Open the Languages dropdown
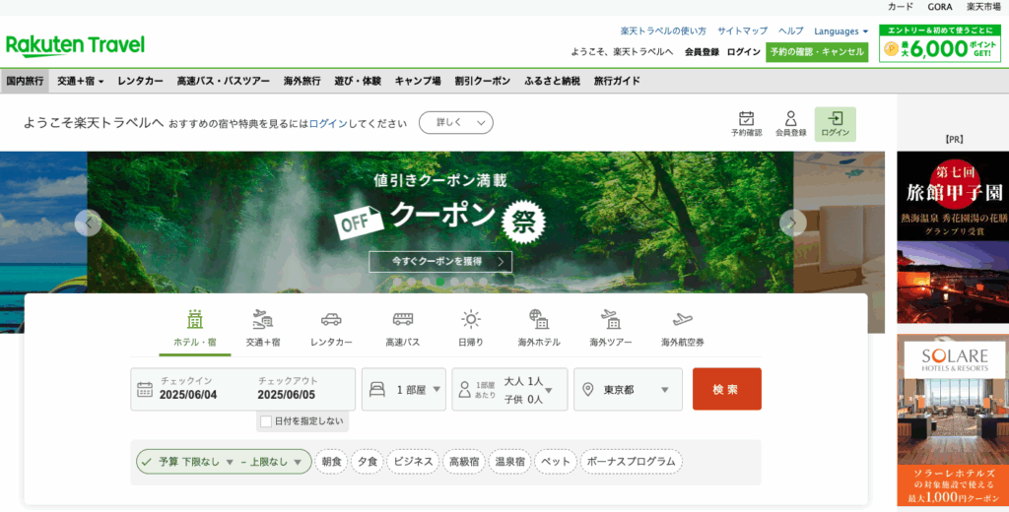The image size is (1009, 512). click(841, 31)
